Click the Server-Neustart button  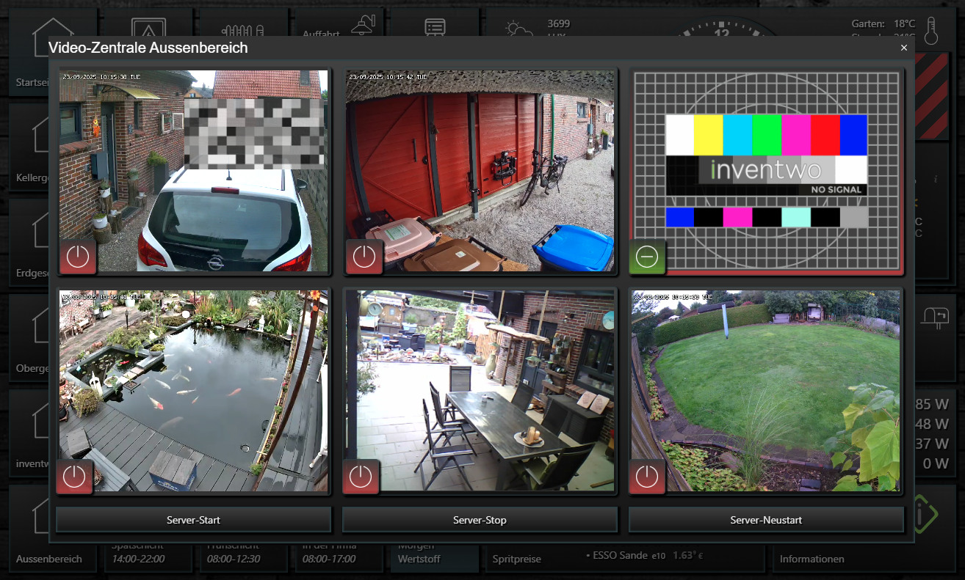(766, 520)
